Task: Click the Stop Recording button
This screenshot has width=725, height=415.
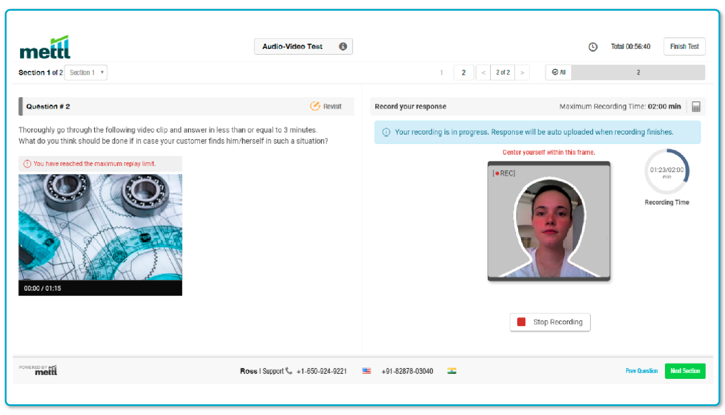Action: [x=550, y=322]
